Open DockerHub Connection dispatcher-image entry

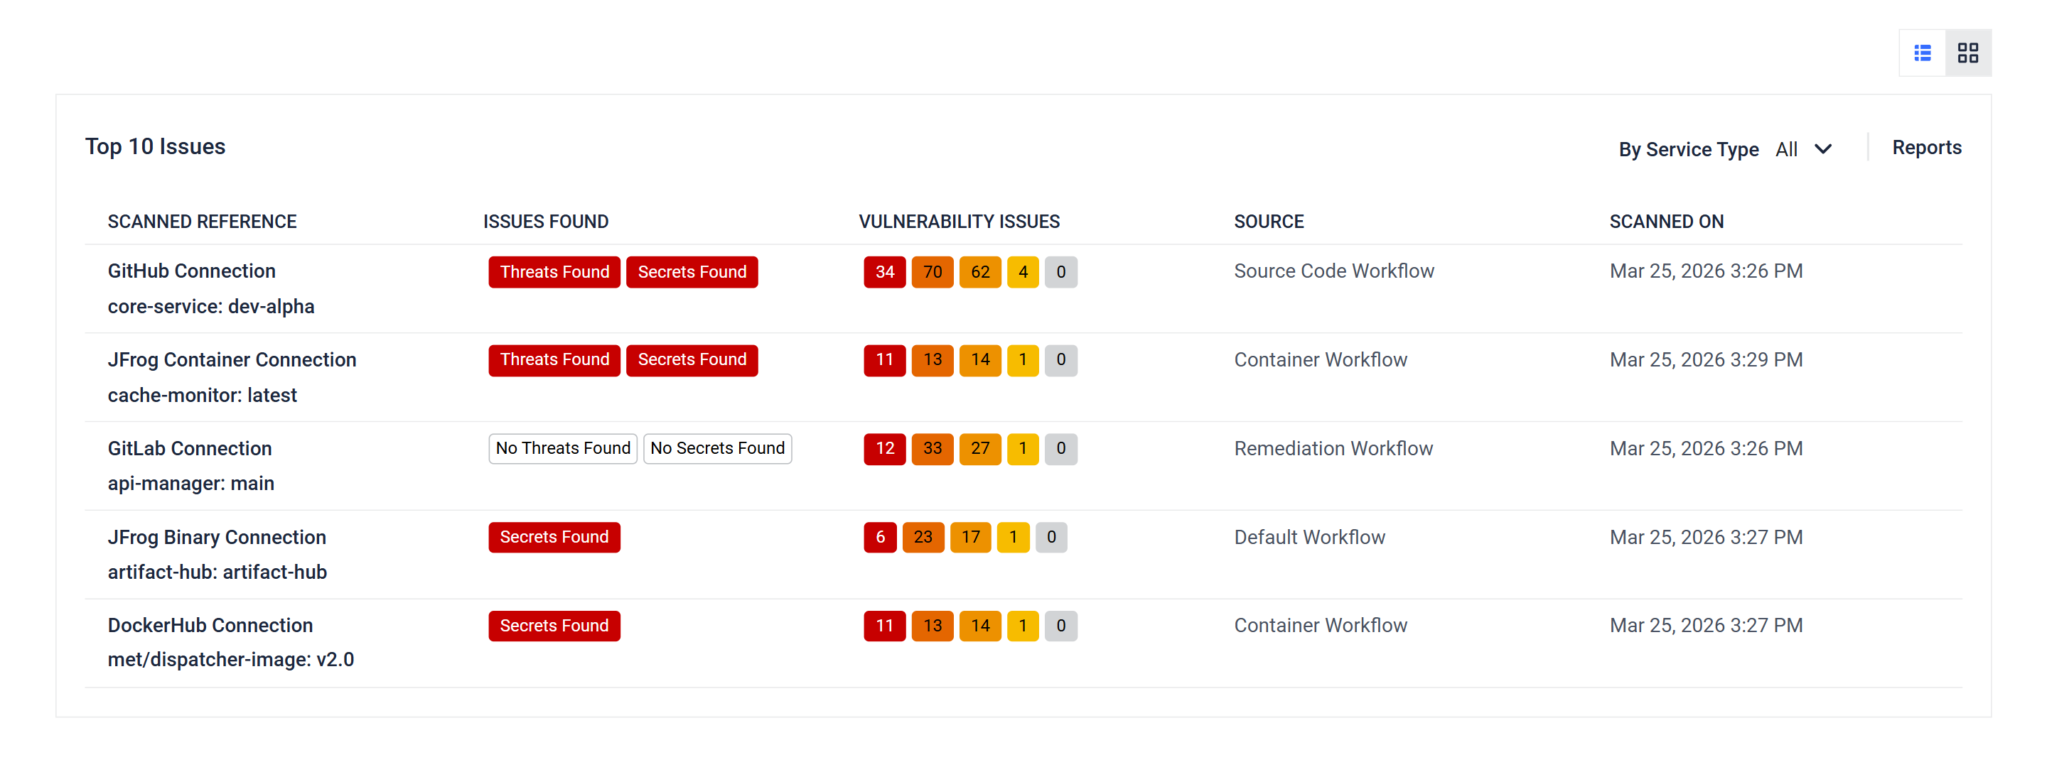point(210,625)
